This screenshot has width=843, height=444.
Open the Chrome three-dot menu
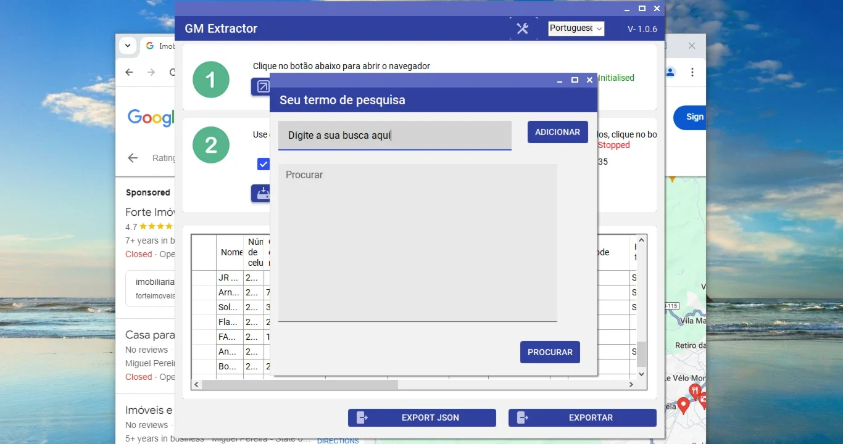(x=692, y=72)
